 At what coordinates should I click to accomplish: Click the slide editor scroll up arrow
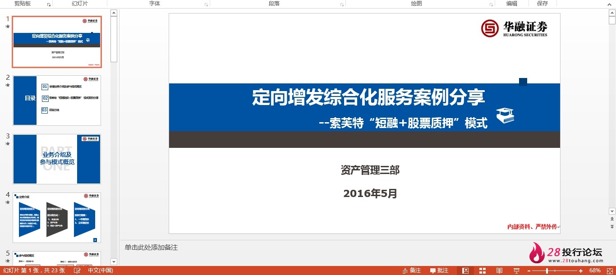pos(612,12)
